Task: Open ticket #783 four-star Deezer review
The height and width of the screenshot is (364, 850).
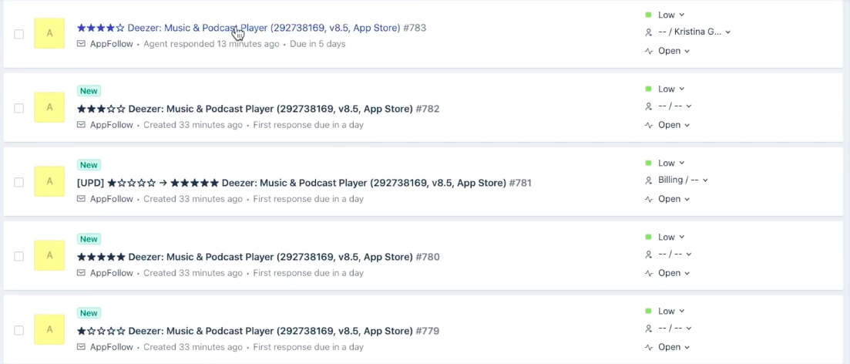Action: (x=251, y=28)
